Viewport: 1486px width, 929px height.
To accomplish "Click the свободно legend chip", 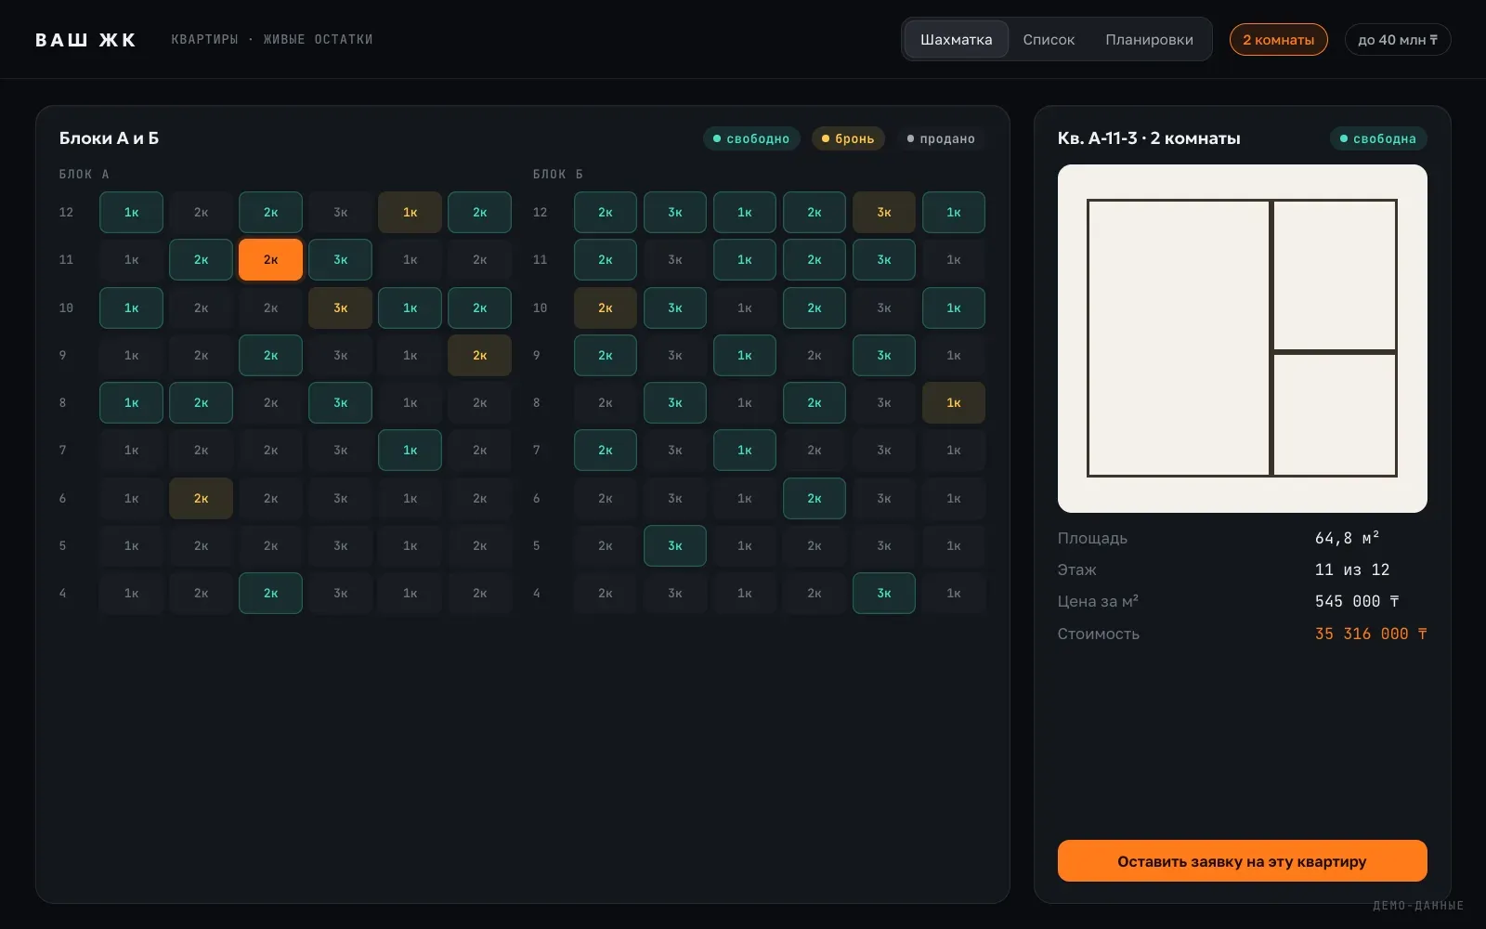I will tap(750, 138).
